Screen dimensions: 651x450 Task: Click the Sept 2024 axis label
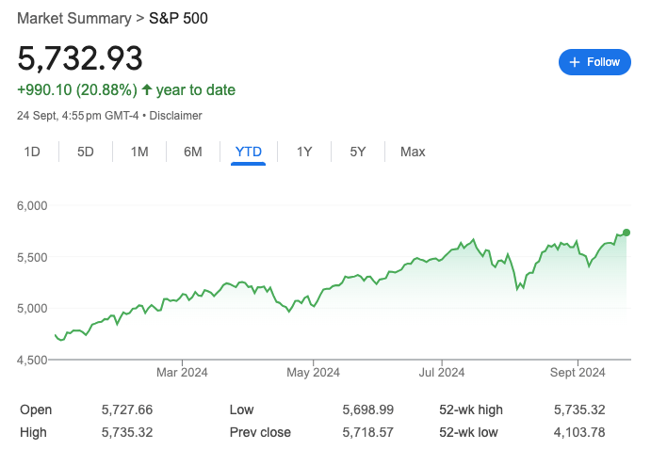pos(578,373)
